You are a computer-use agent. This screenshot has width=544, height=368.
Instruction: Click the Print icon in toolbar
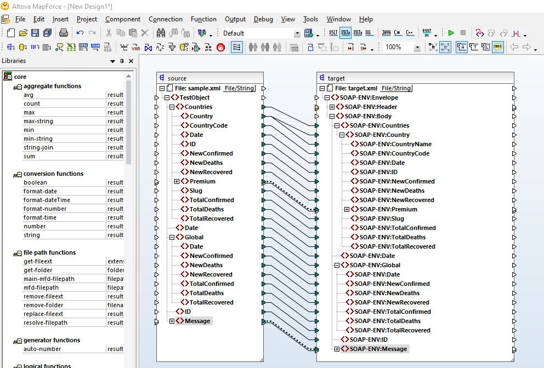click(63, 33)
